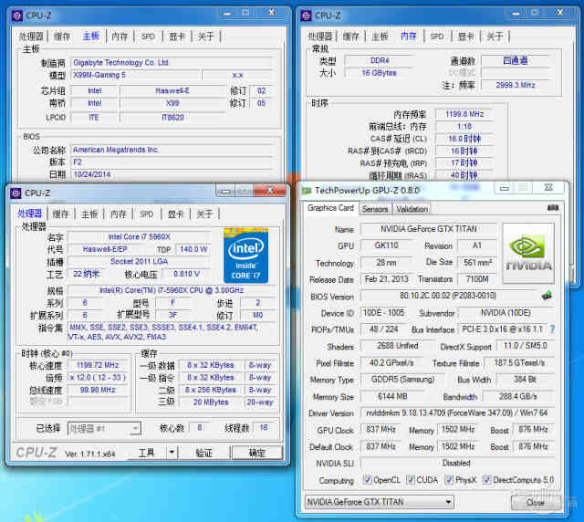Click the Intel Core i7 logo badge
Screen dimensions: 584x522
coord(245,256)
